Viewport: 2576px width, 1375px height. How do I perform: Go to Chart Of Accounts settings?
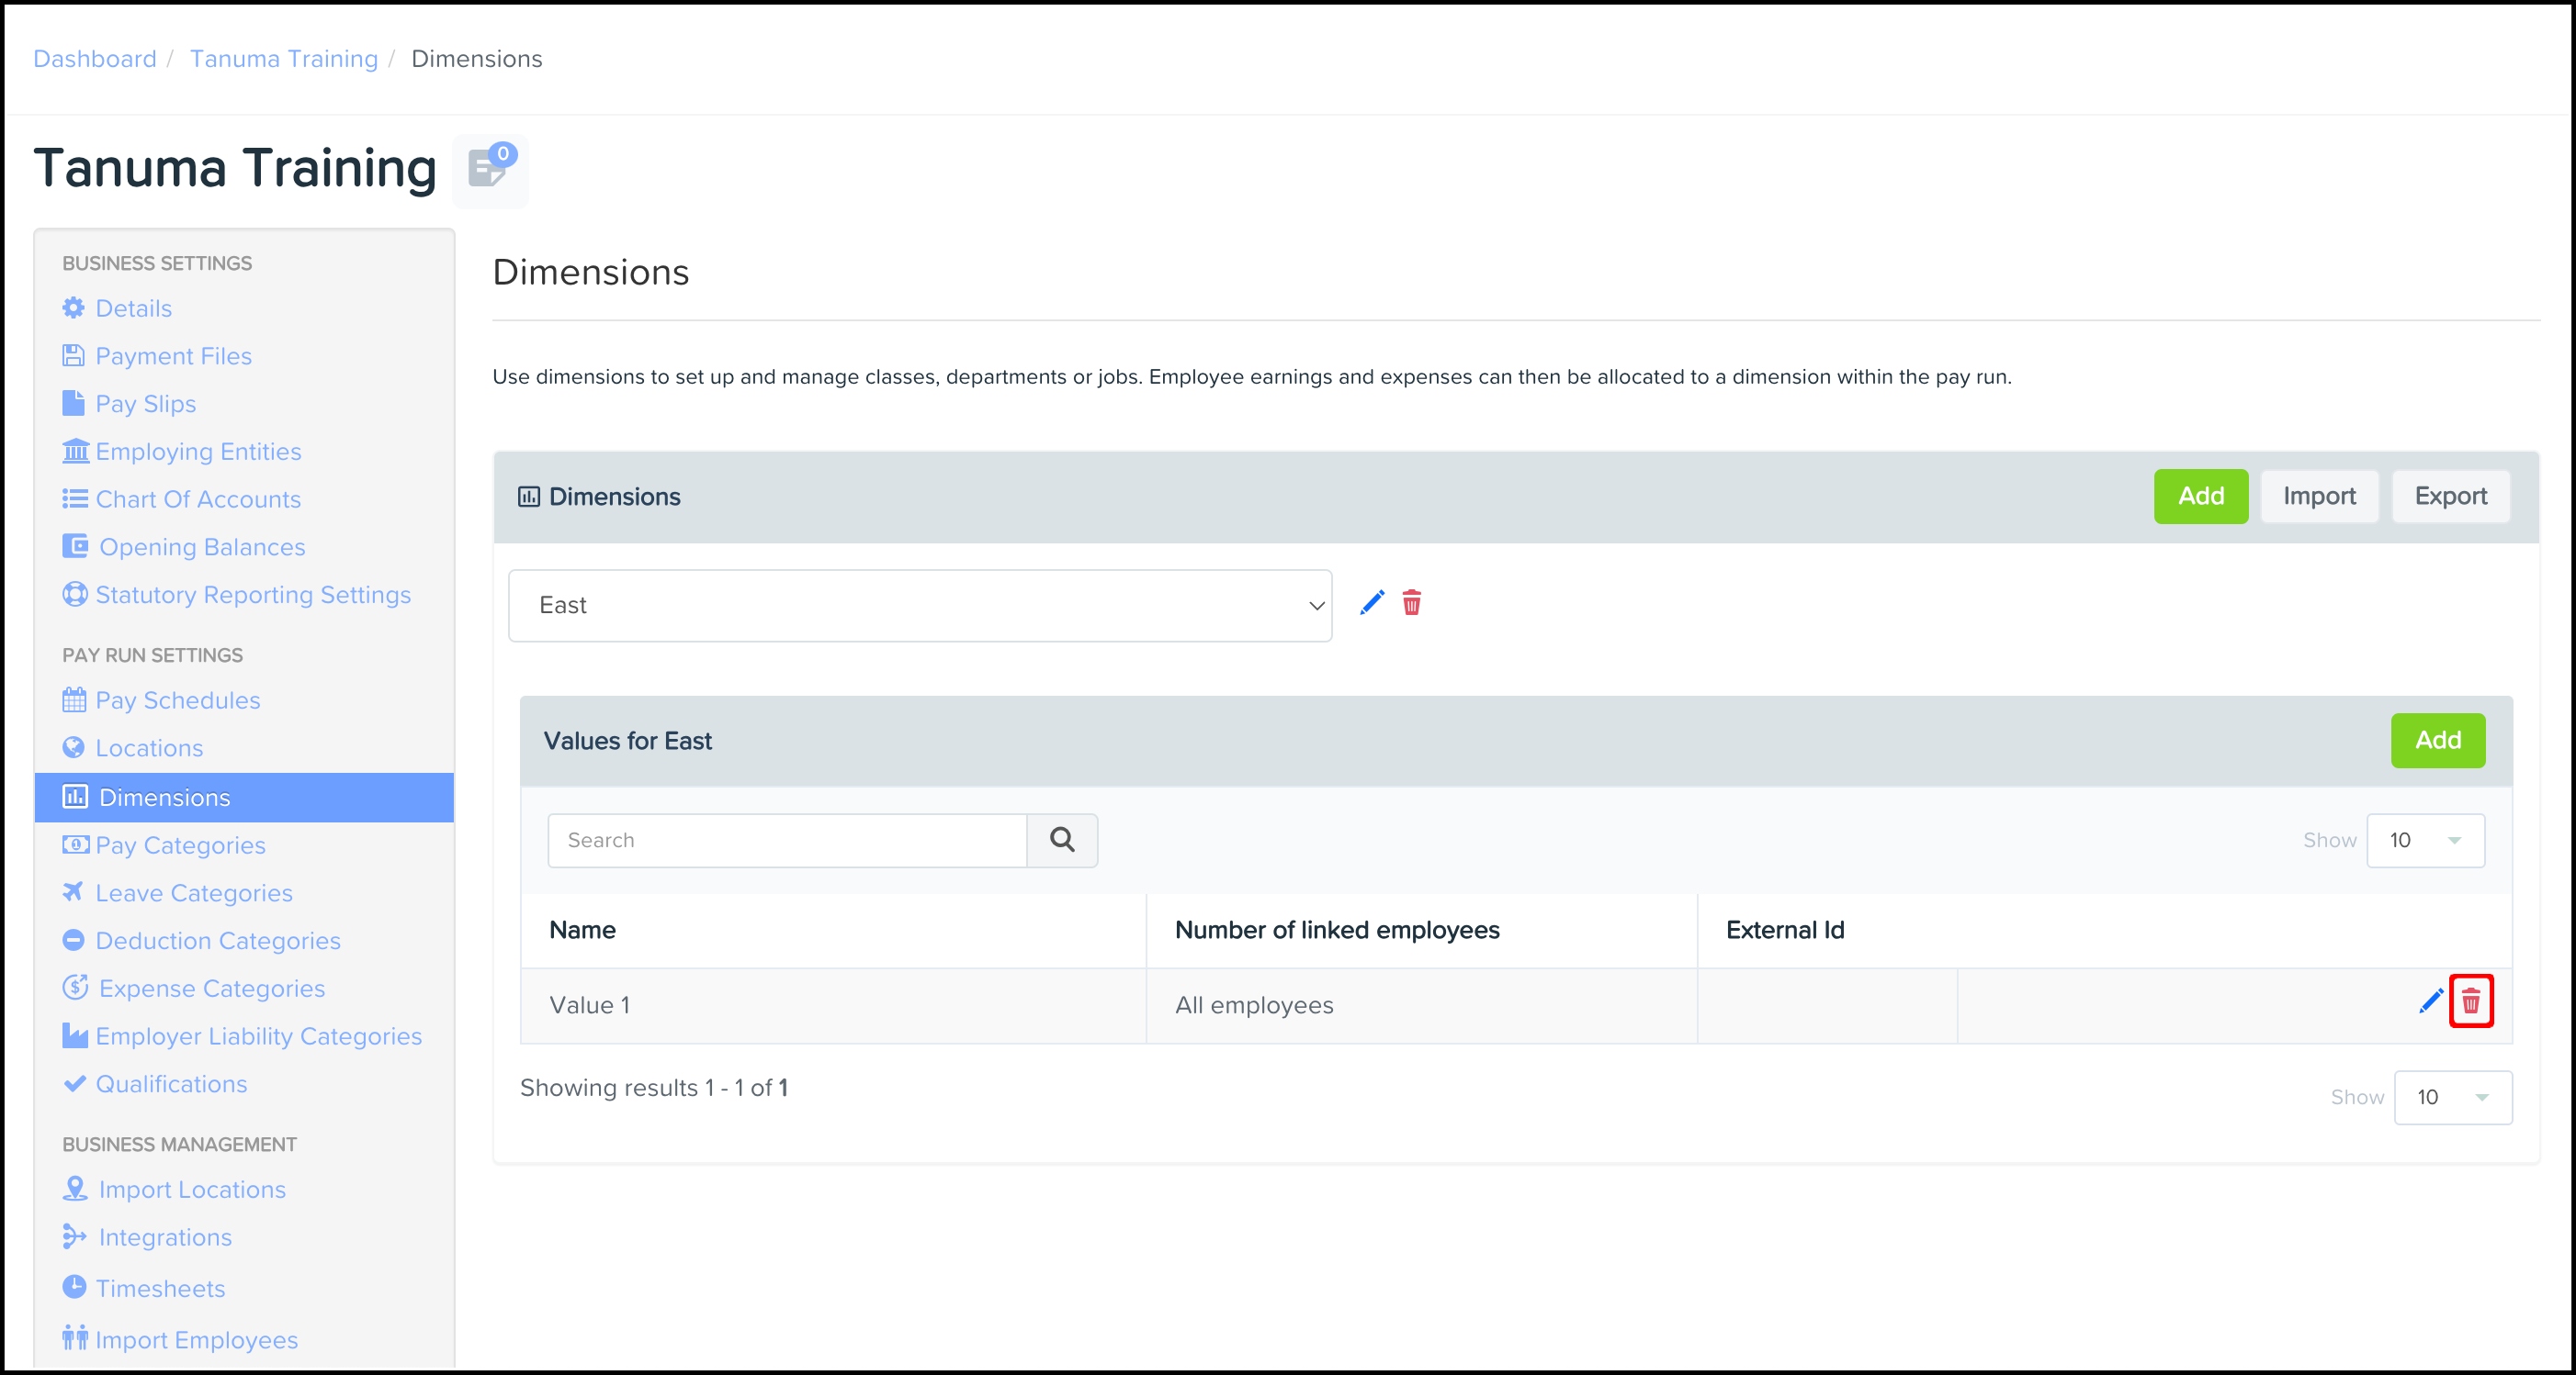[x=197, y=499]
